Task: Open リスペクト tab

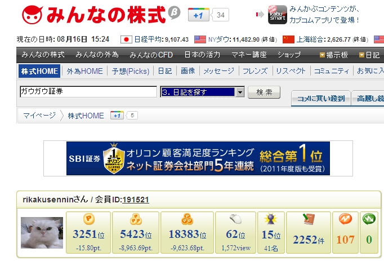Action: (291, 71)
